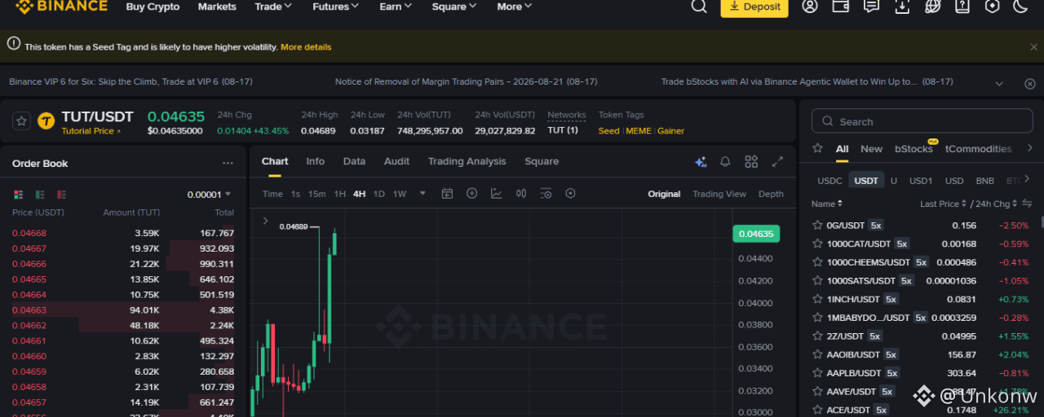Open the chart calendar date icon

447,194
